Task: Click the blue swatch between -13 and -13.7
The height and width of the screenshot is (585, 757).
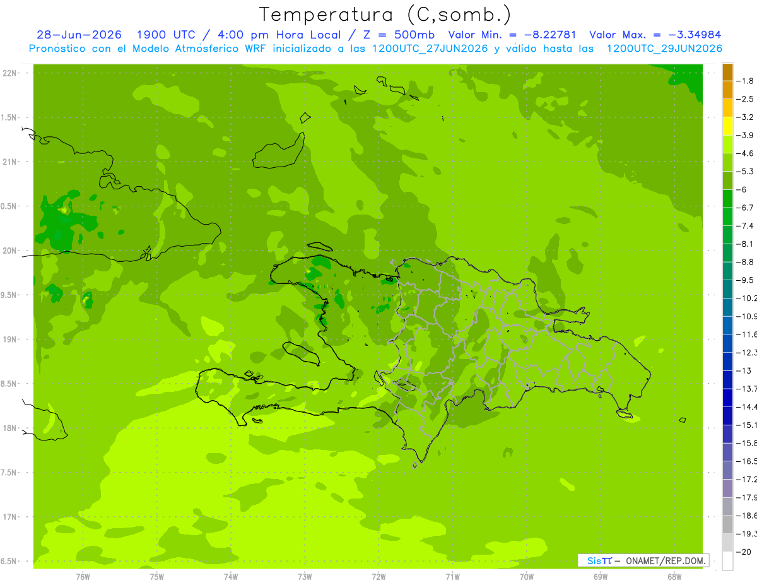Action: tap(727, 380)
